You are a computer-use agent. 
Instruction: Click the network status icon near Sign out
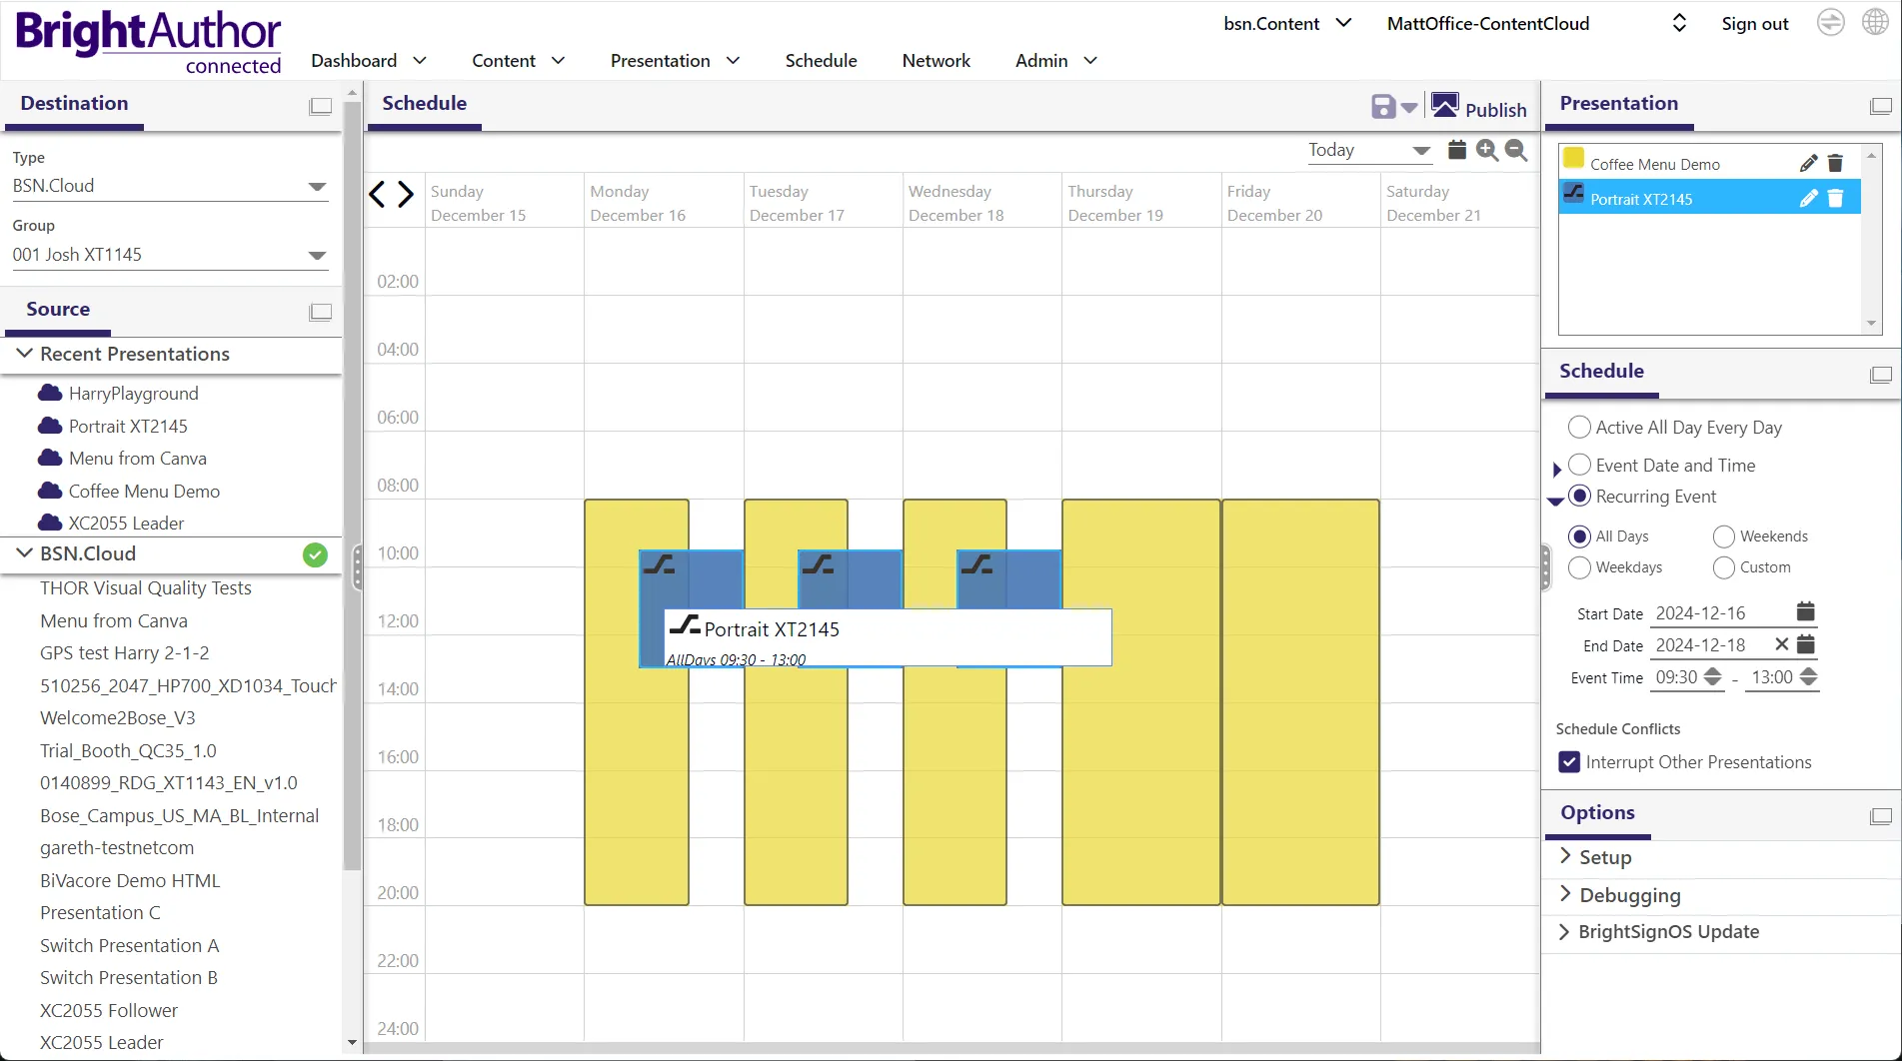[x=1830, y=22]
